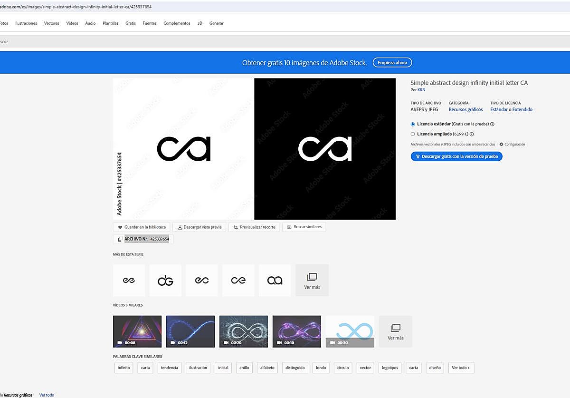Click info icon next to Licencia ampliada
The width and height of the screenshot is (570, 398).
coord(472,134)
